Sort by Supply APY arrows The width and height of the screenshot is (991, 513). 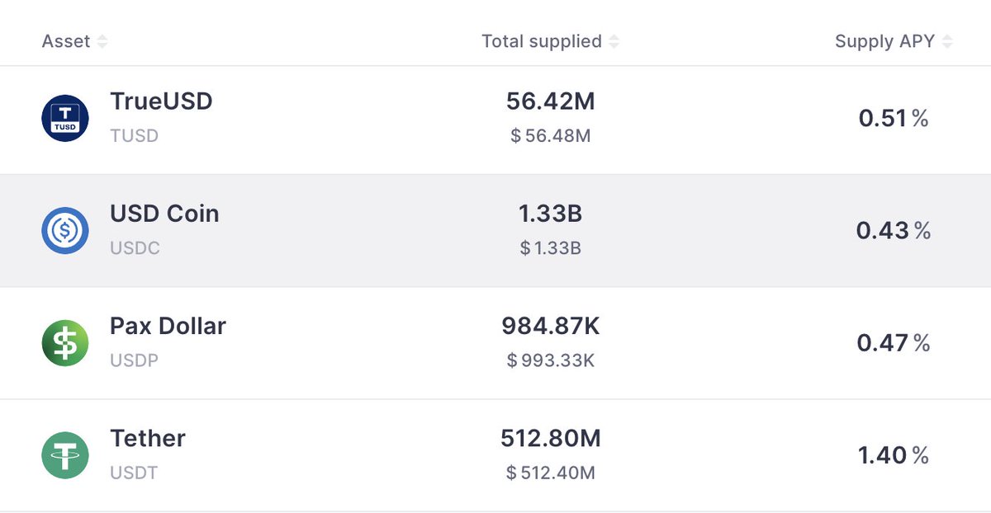point(946,41)
